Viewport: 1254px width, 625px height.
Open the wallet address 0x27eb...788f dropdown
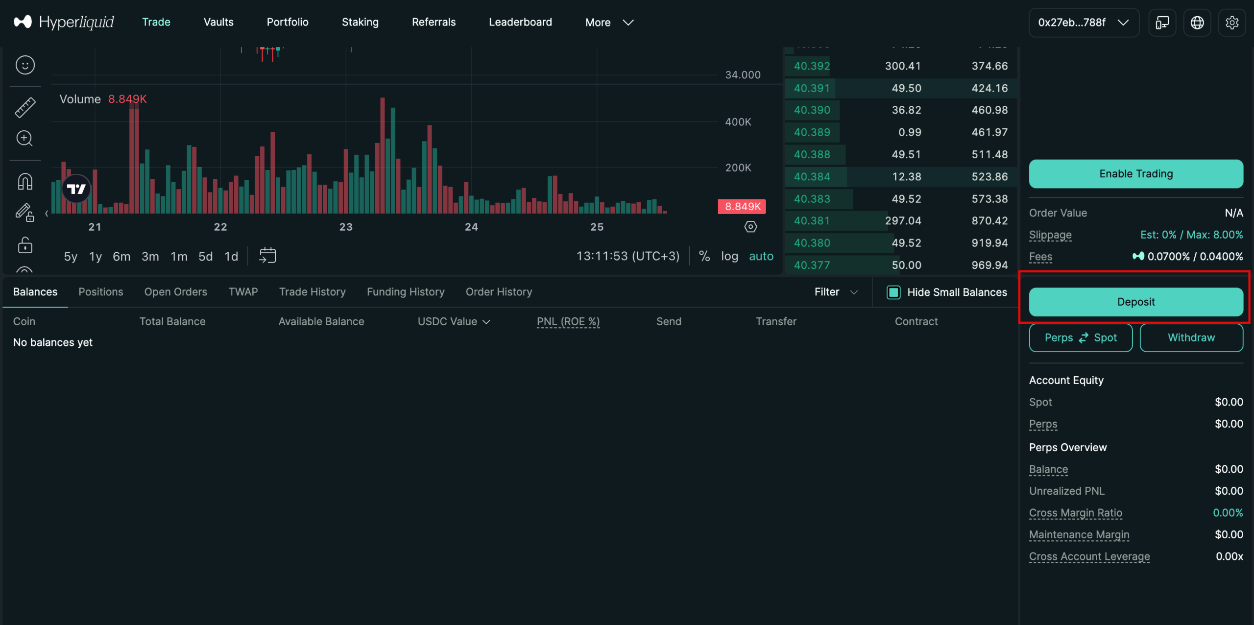pyautogui.click(x=1084, y=23)
